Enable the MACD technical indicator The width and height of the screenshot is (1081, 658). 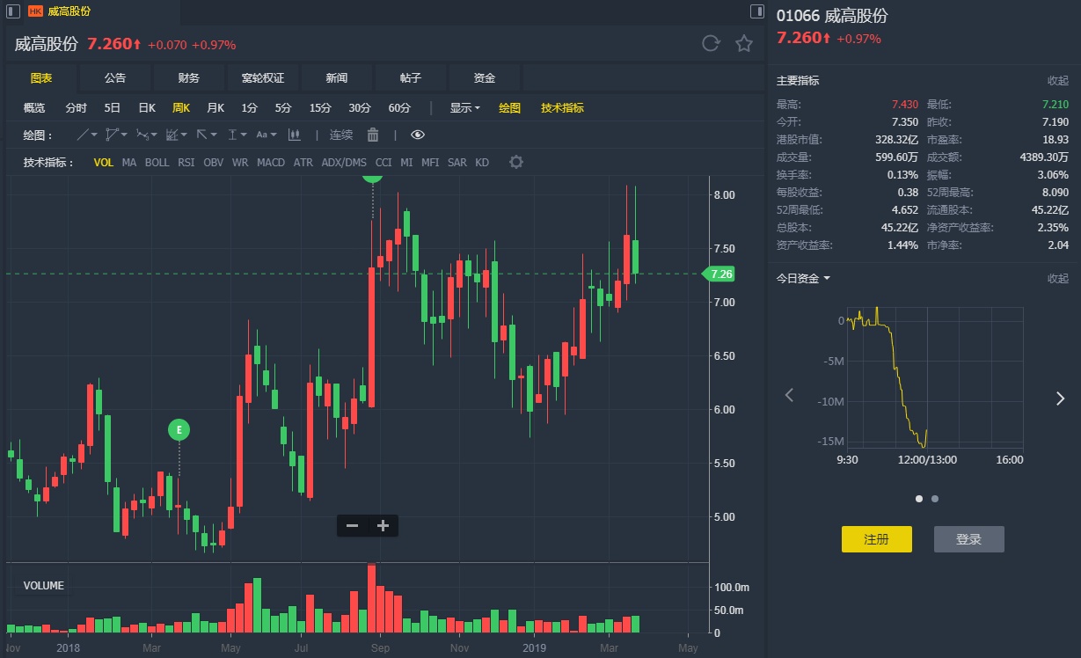[271, 163]
